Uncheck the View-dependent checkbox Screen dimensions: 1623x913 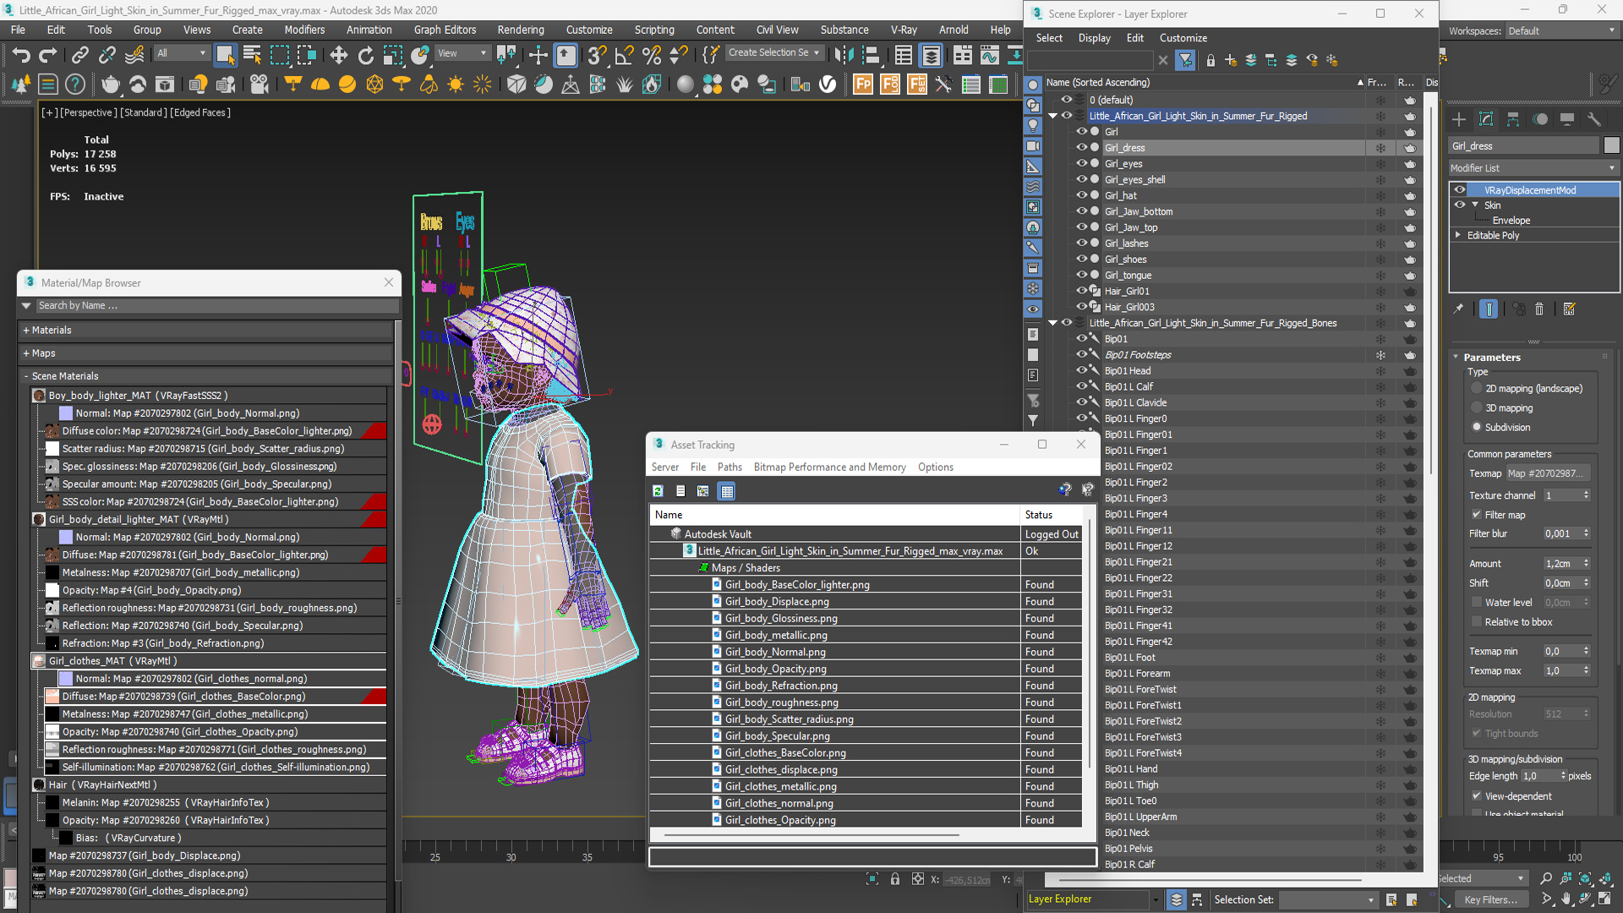pos(1477,796)
